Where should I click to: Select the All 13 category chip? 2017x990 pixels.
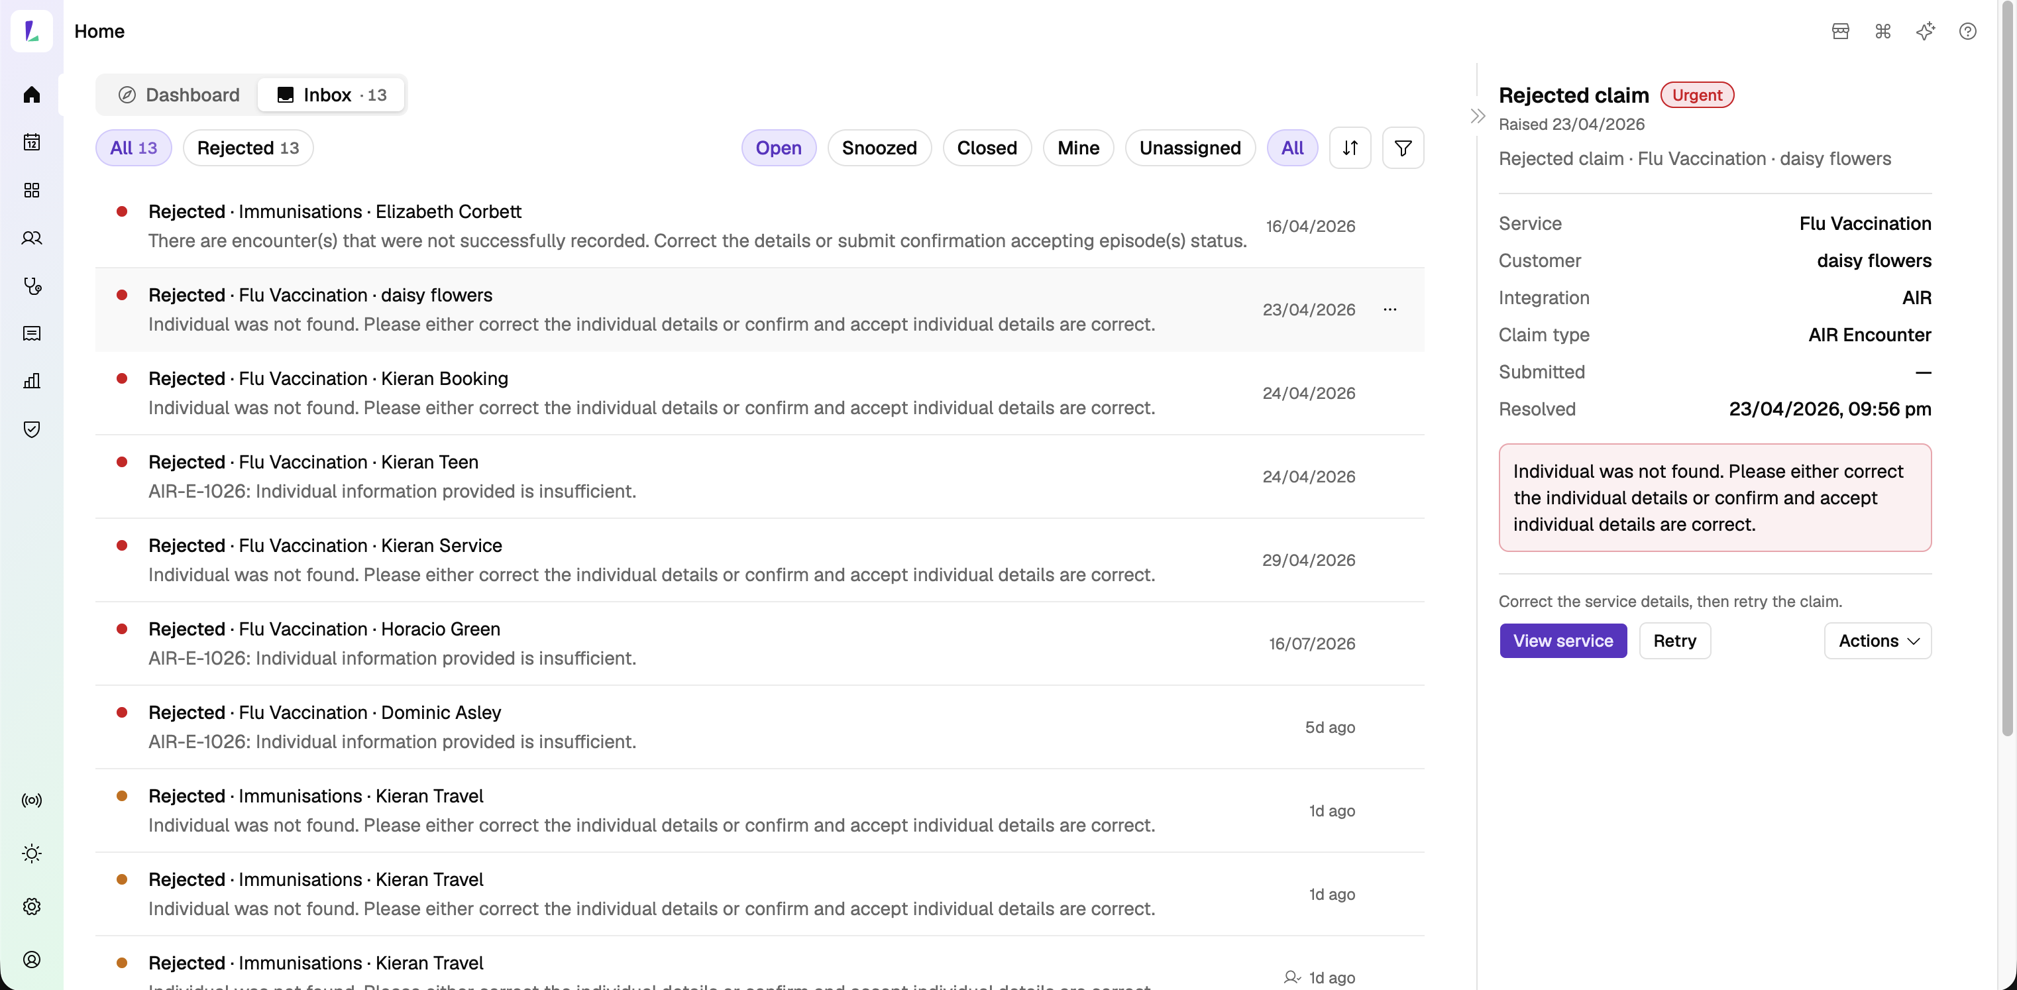click(x=133, y=148)
